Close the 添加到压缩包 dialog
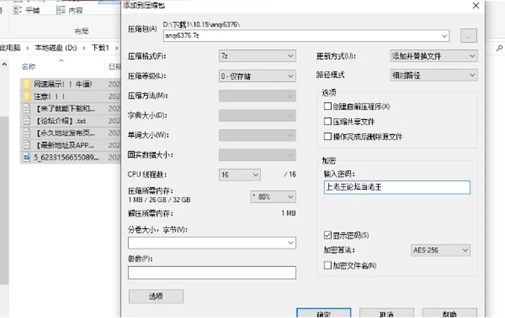Viewport: 505px width, 318px height. tap(476, 5)
